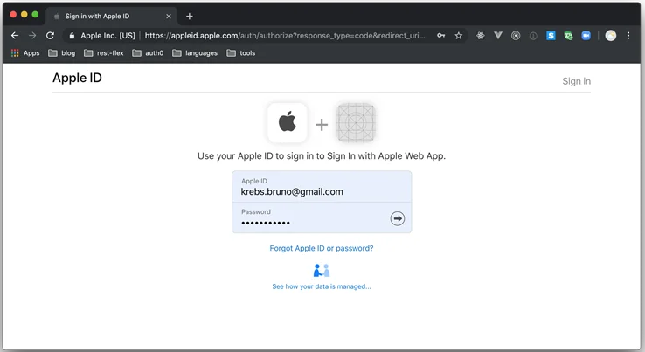645x352 pixels.
Task: Click the green macOS fullscreen window button
Action: pos(35,15)
